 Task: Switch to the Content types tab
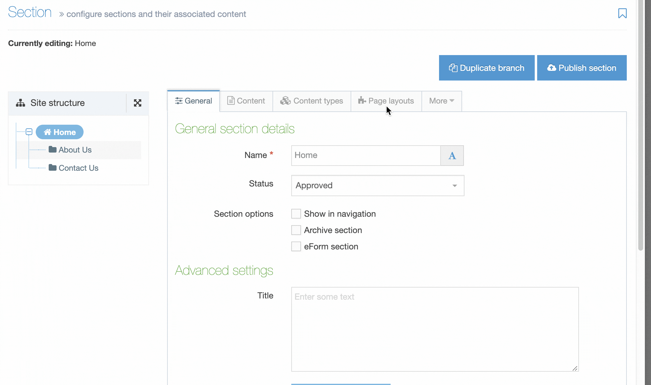312,101
